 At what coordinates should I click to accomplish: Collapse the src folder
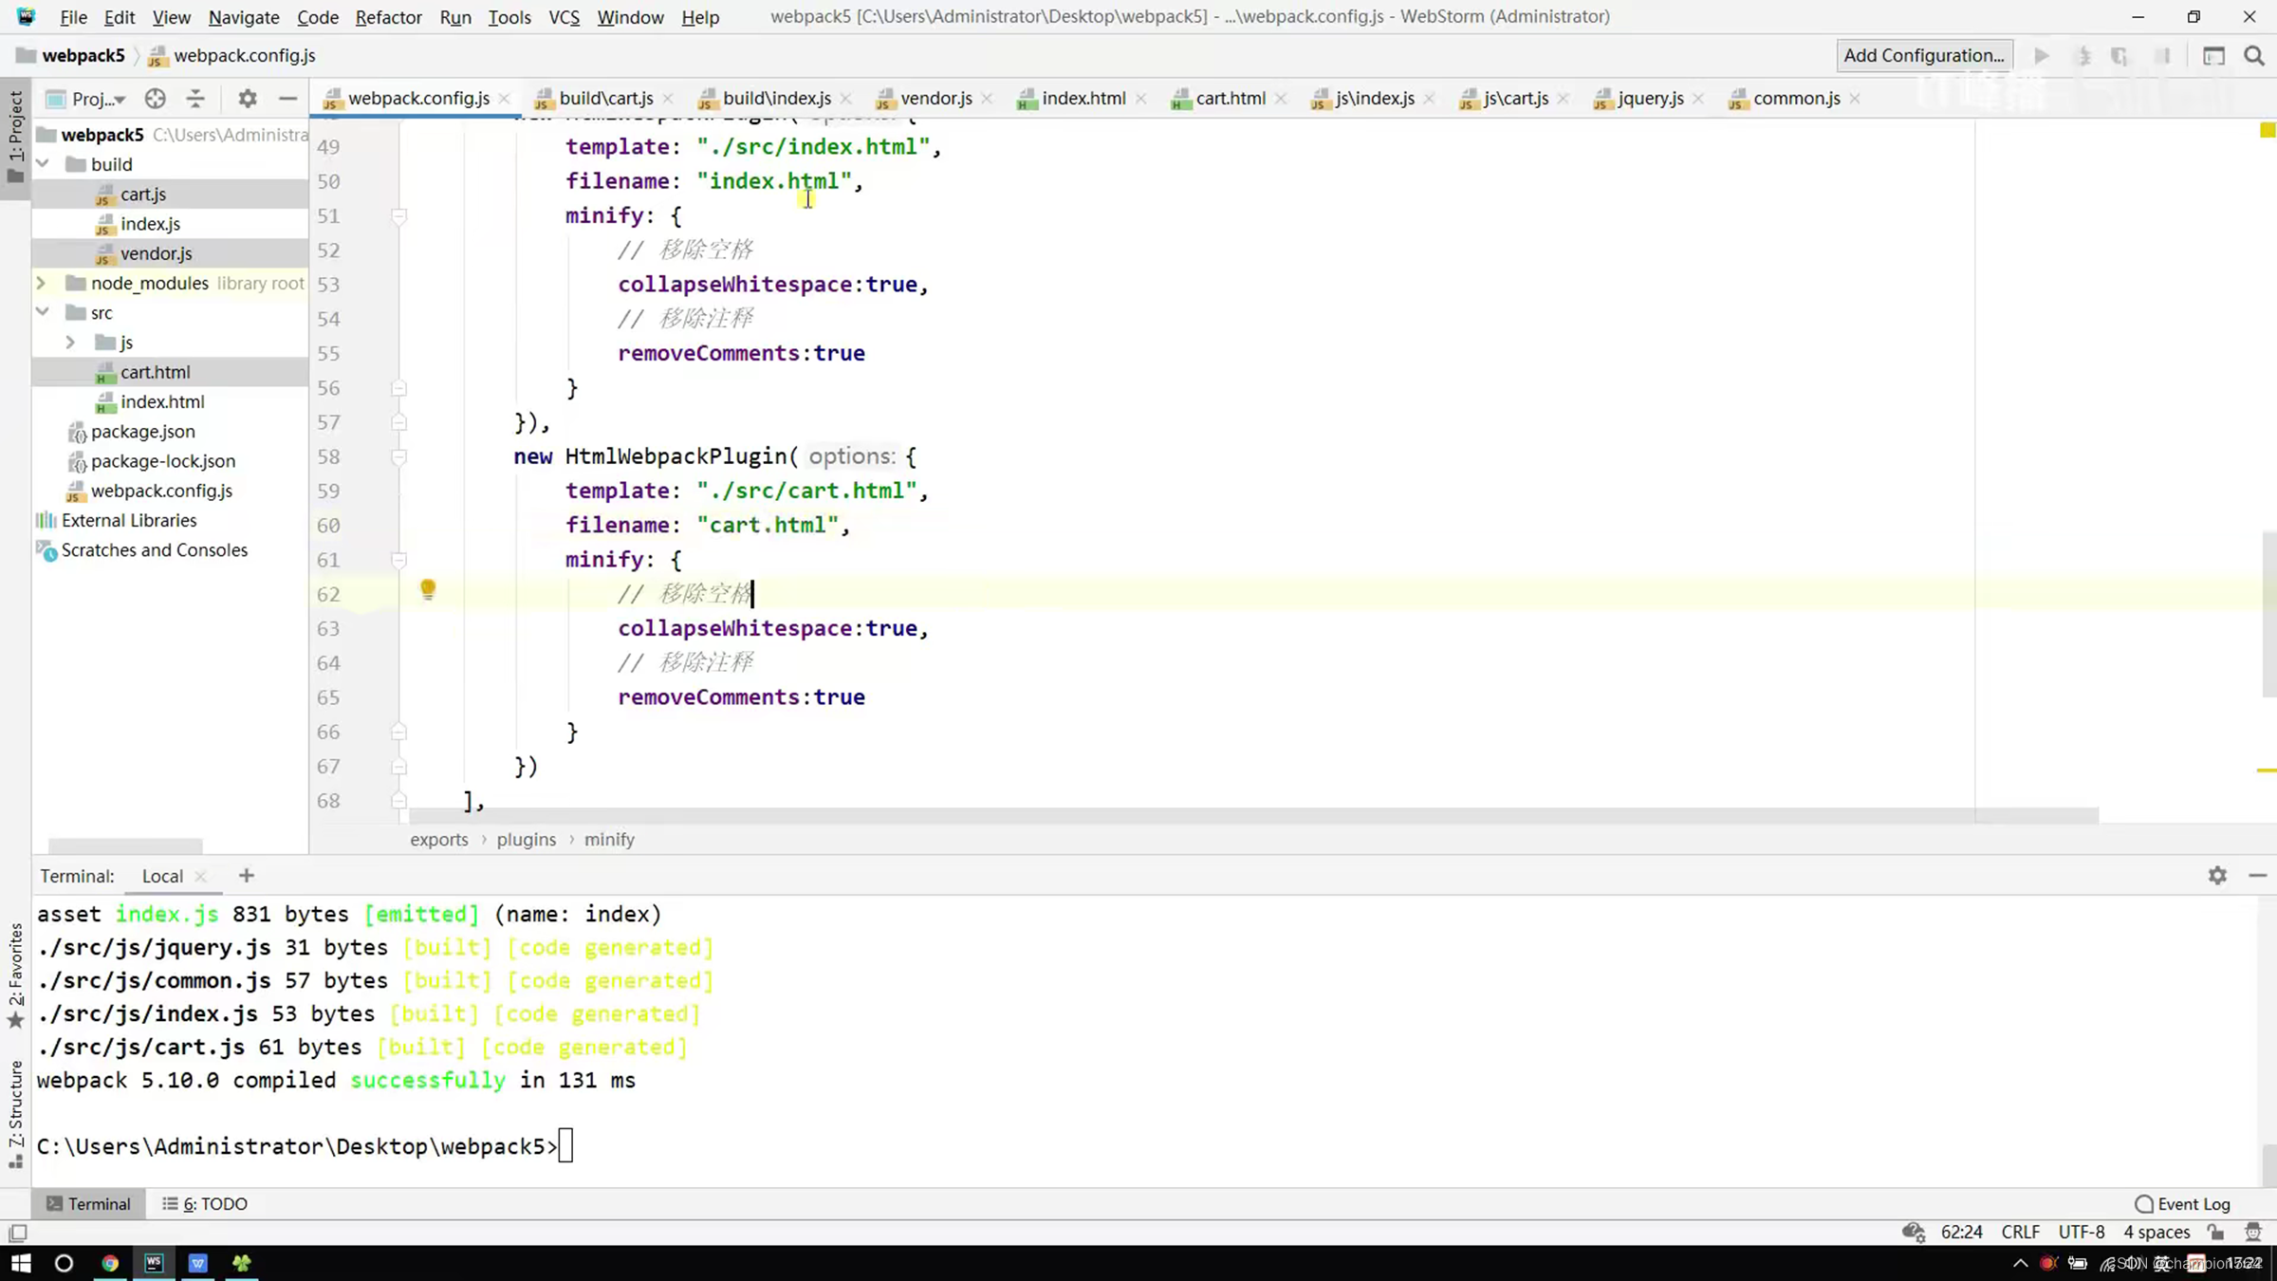coord(43,312)
